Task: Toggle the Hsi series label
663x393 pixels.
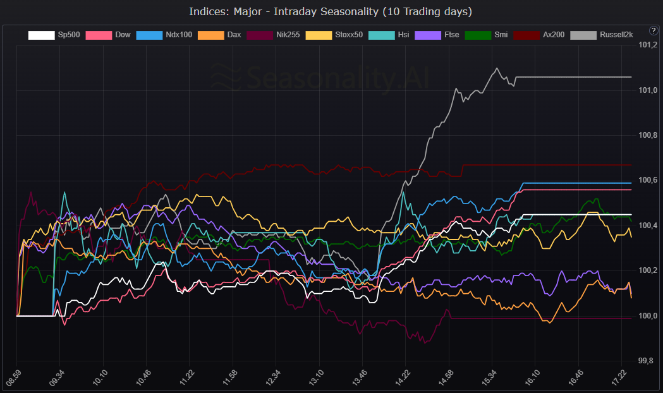Action: click(x=403, y=35)
